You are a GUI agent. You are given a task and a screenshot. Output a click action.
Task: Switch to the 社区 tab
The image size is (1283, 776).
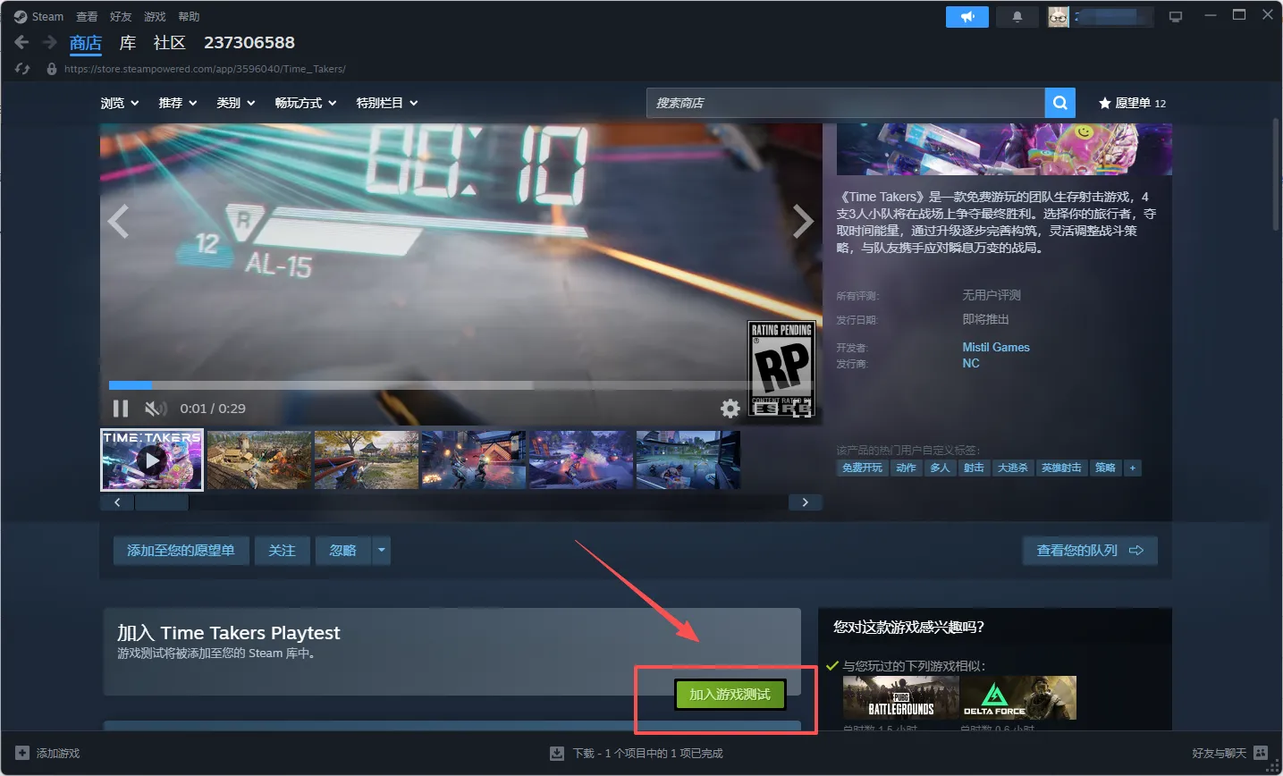coord(170,43)
